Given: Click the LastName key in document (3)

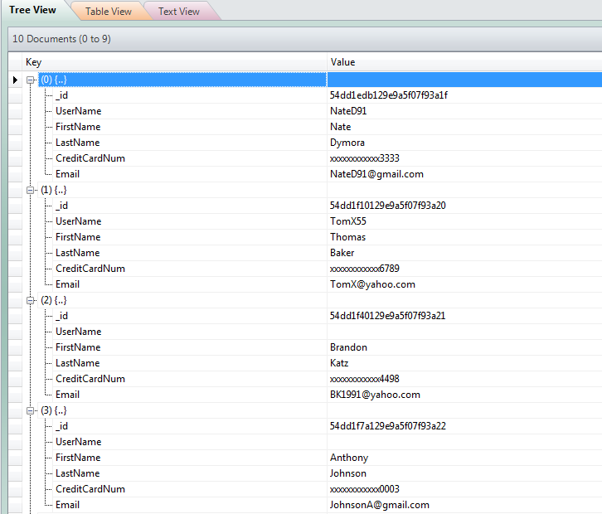Looking at the screenshot, I should click(78, 473).
